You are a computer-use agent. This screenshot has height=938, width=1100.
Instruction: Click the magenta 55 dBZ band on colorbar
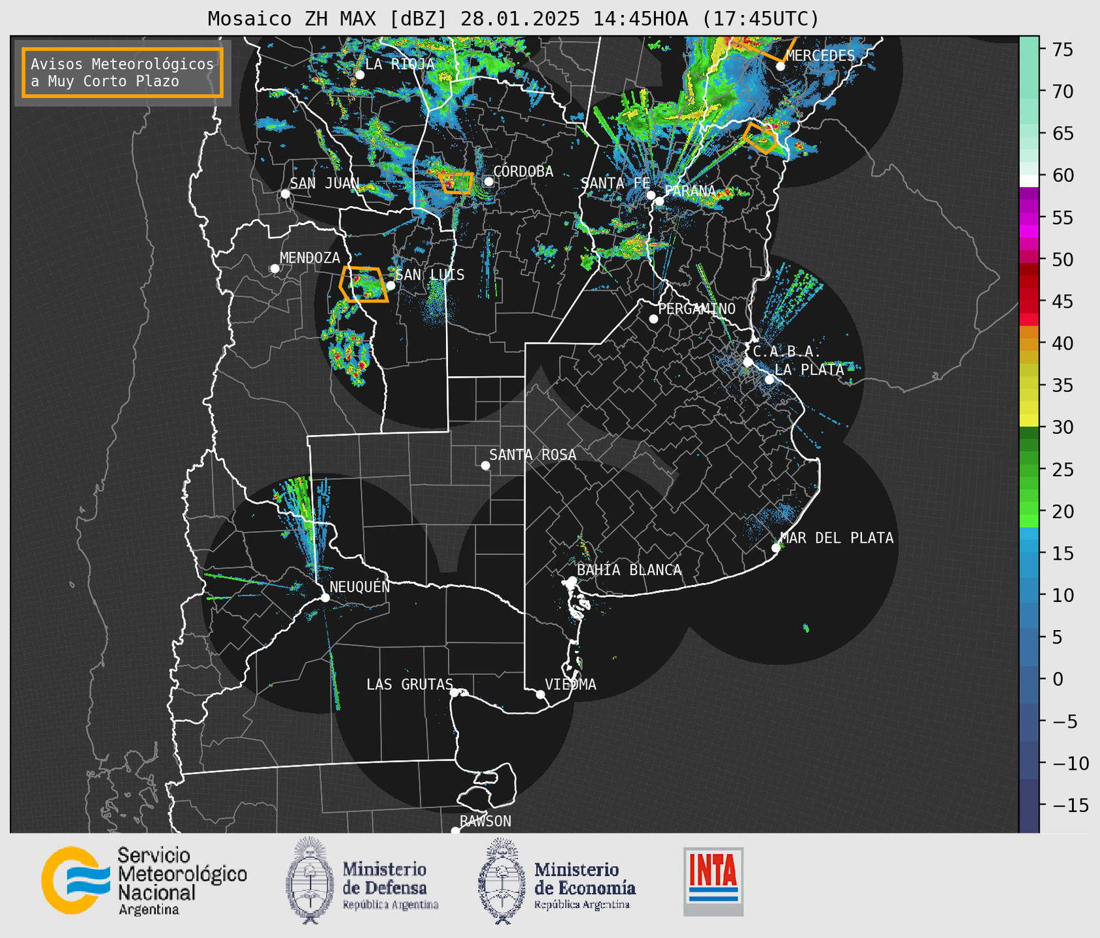point(1029,218)
